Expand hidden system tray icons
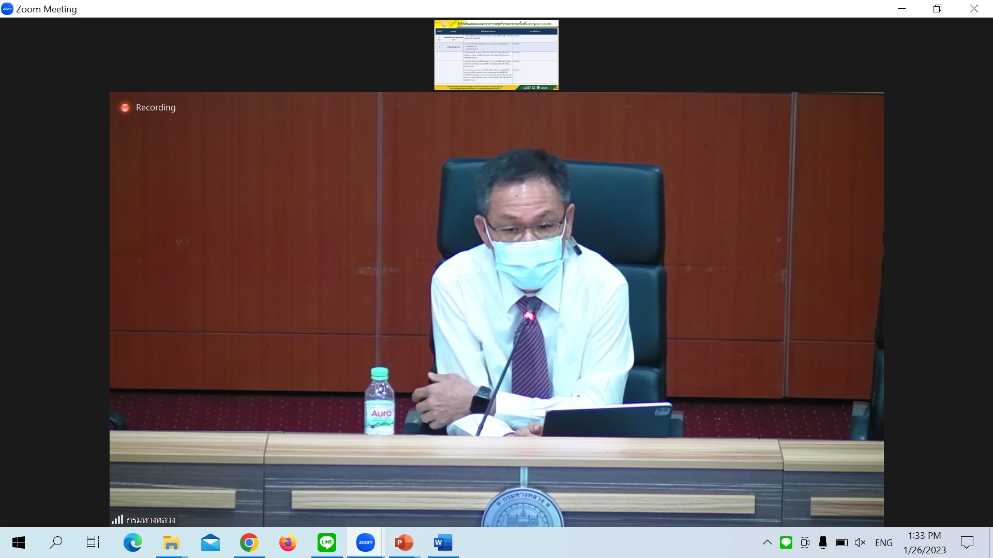 [768, 542]
